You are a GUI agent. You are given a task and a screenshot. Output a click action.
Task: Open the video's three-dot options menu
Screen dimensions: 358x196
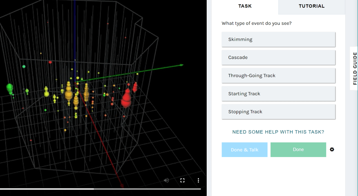pos(198,181)
